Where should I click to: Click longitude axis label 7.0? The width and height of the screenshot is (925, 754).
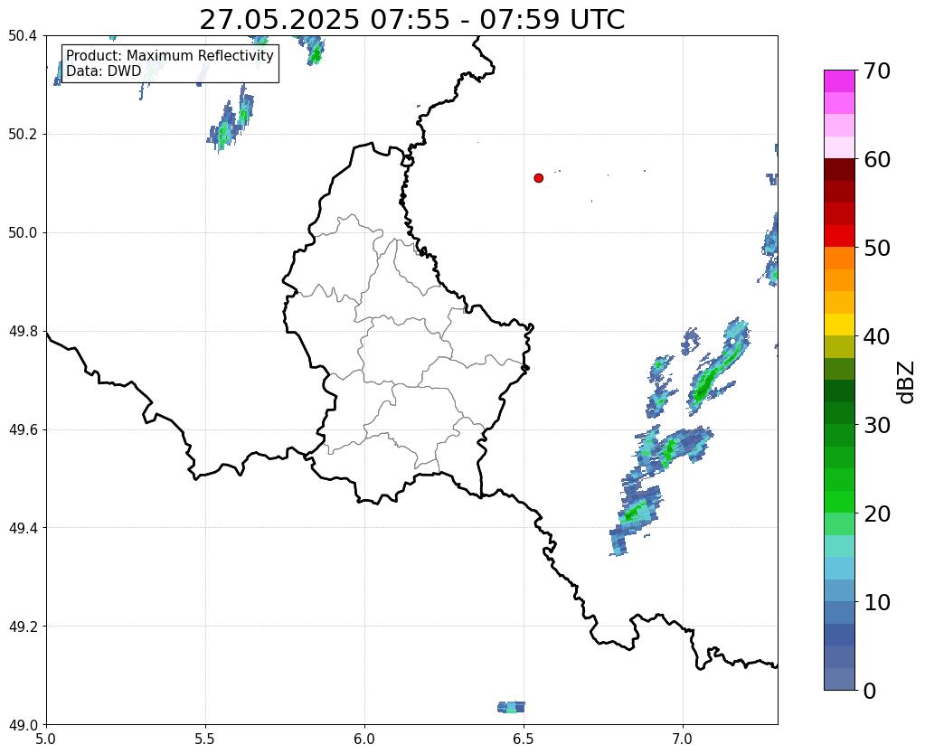pos(683,740)
